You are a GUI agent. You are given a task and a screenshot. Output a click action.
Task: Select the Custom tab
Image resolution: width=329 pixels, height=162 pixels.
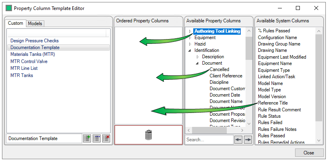click(x=16, y=23)
